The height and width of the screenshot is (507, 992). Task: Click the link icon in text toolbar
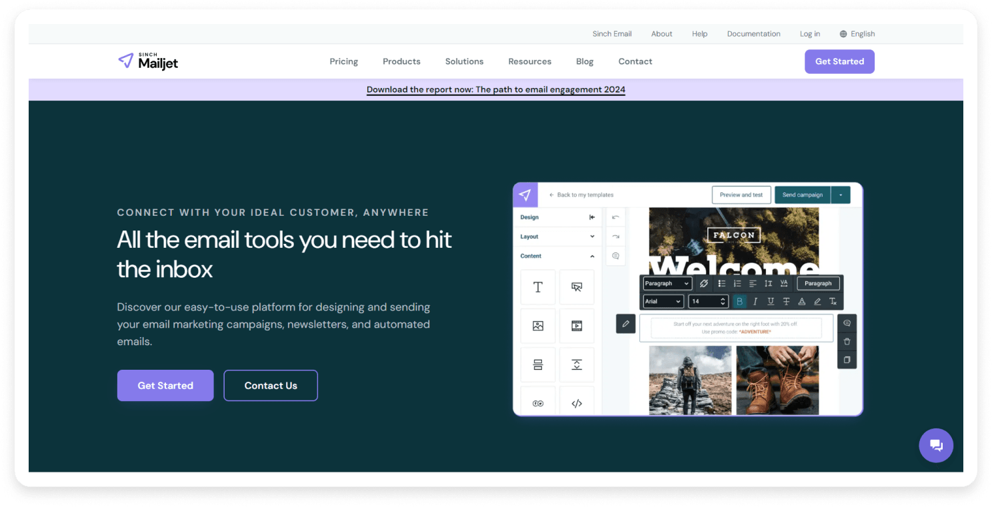pyautogui.click(x=704, y=284)
